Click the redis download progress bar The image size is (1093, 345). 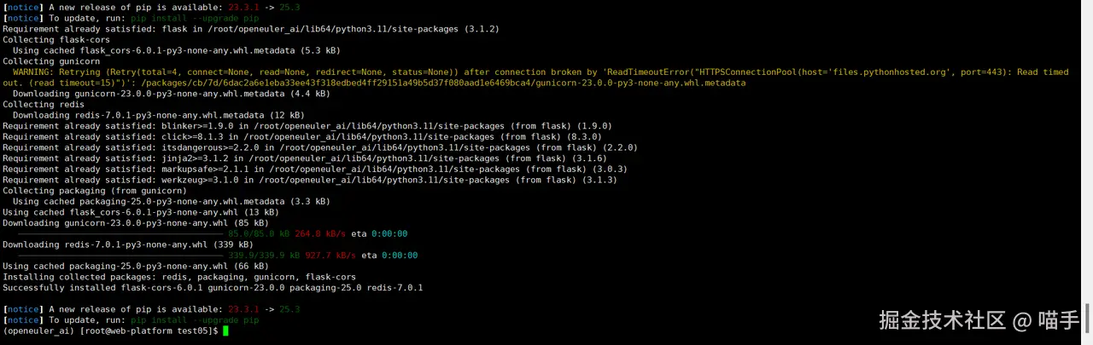pyautogui.click(x=120, y=256)
